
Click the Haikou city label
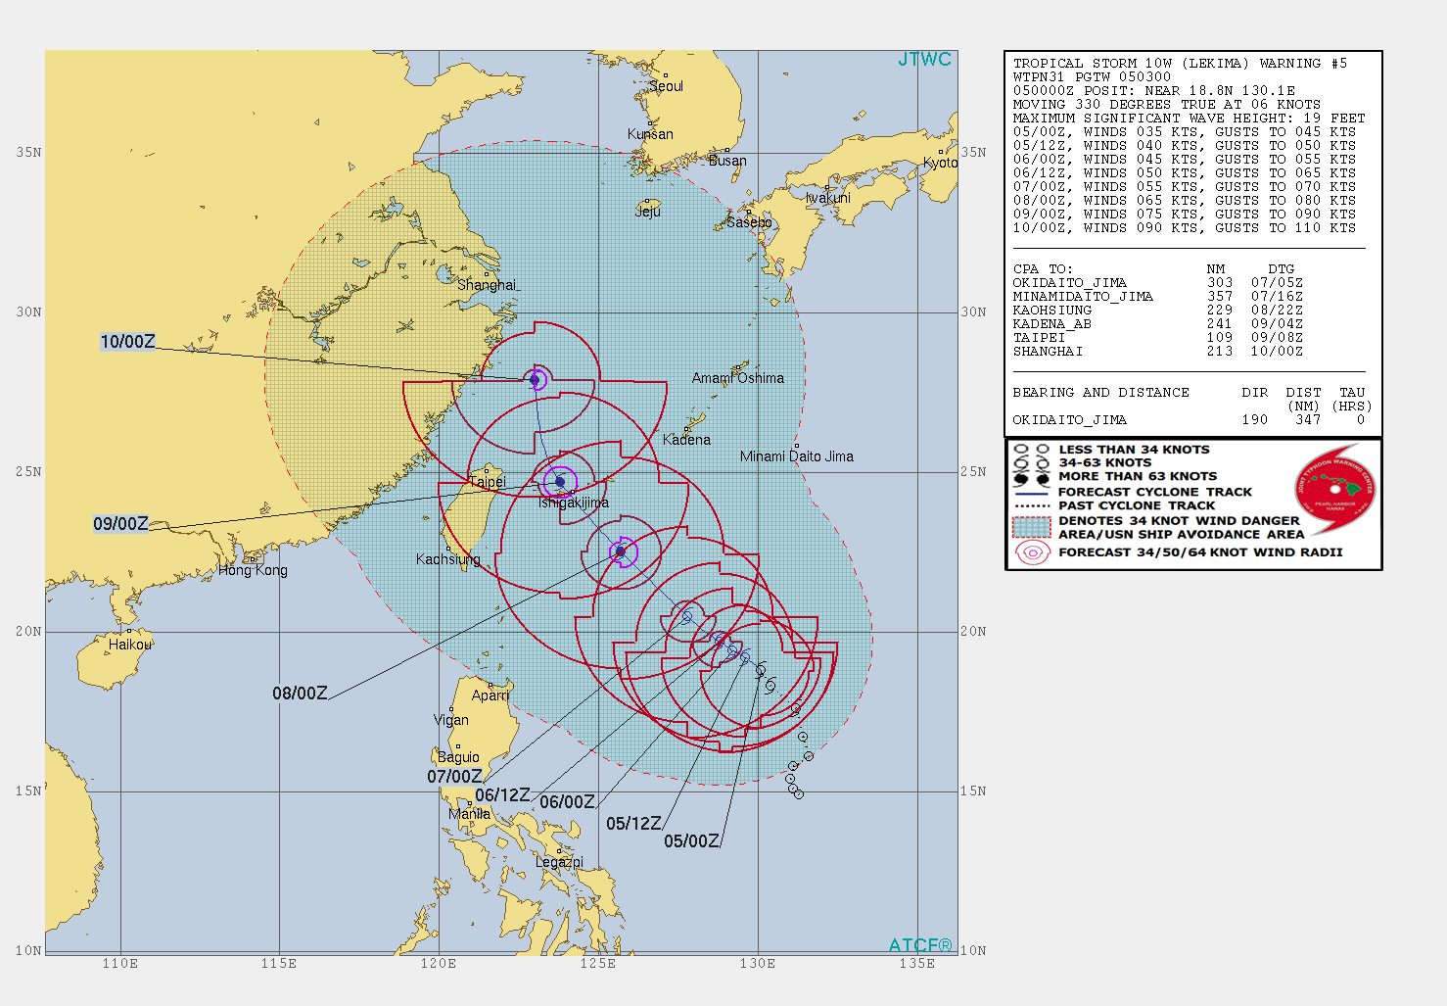pos(129,645)
